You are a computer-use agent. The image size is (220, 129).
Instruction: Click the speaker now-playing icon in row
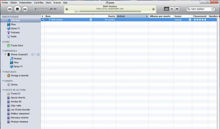(x=43, y=20)
